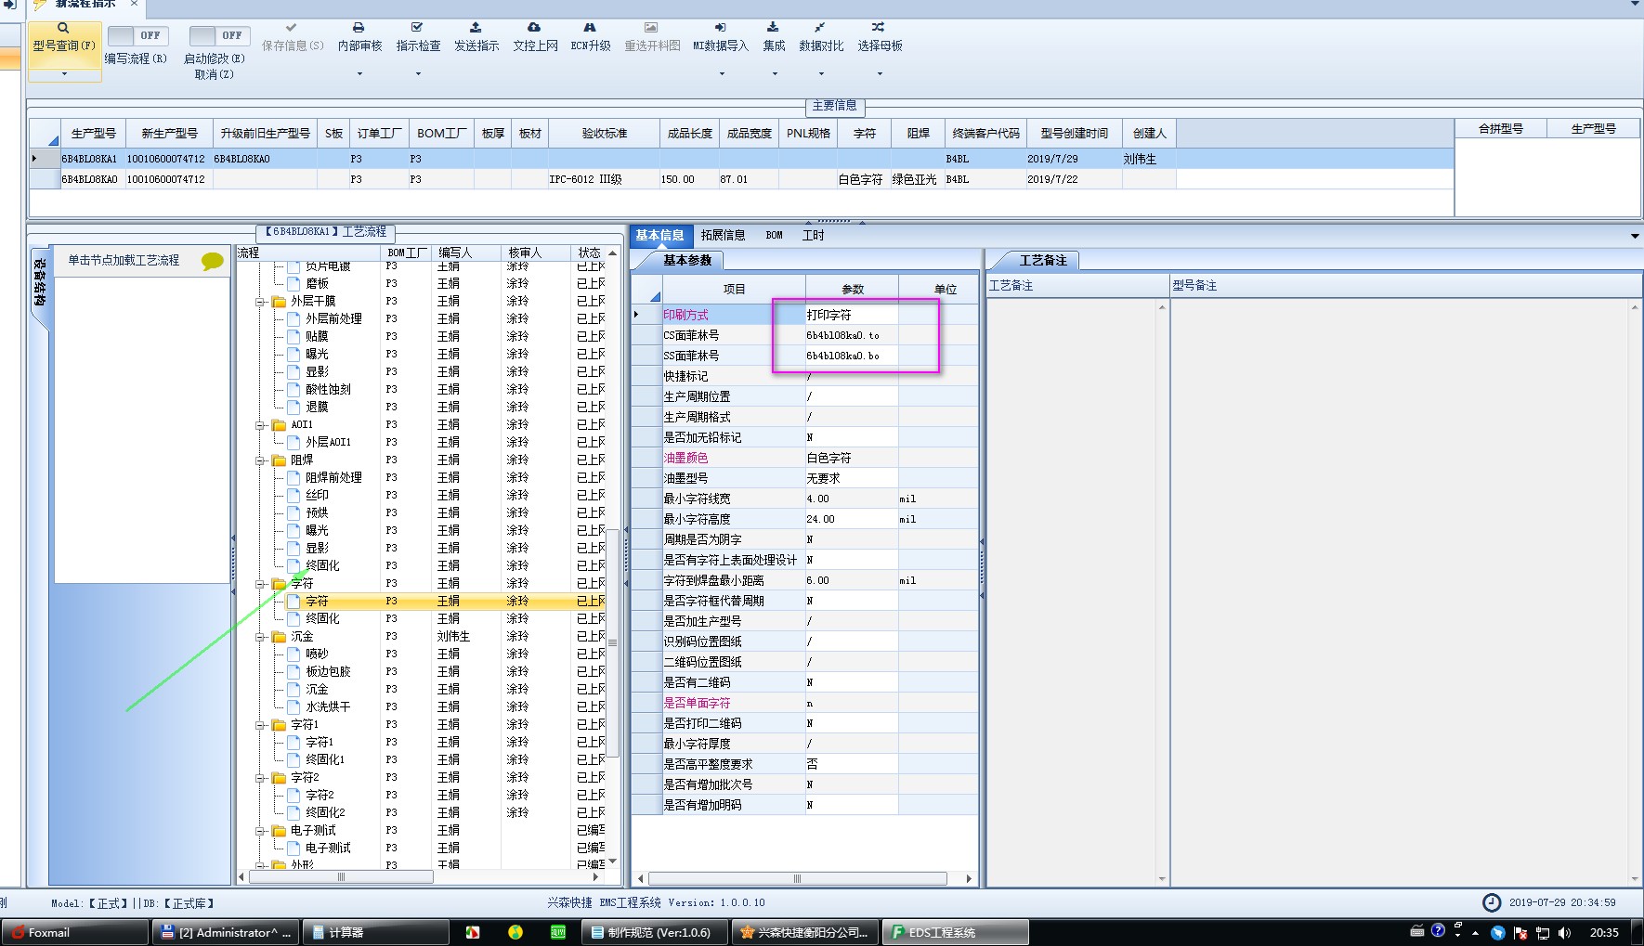Edit the 印刷方式 parameter value 打印字符

(x=852, y=315)
